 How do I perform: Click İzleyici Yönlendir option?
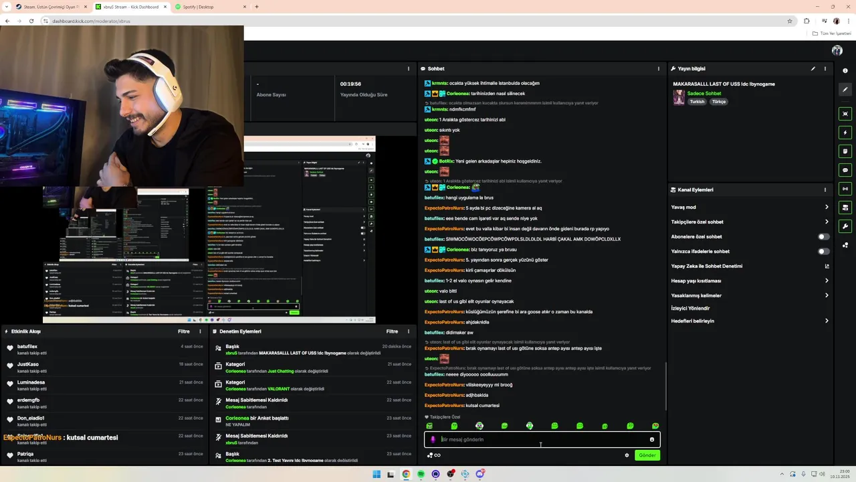[690, 308]
